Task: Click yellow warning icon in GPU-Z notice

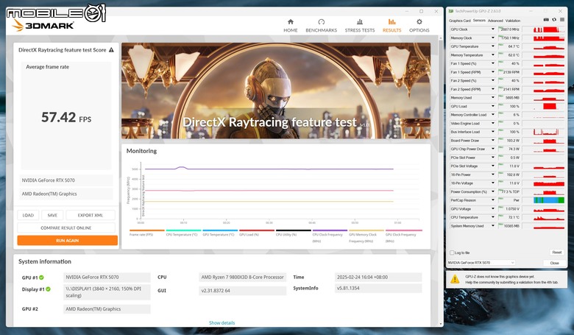Action: click(455, 279)
